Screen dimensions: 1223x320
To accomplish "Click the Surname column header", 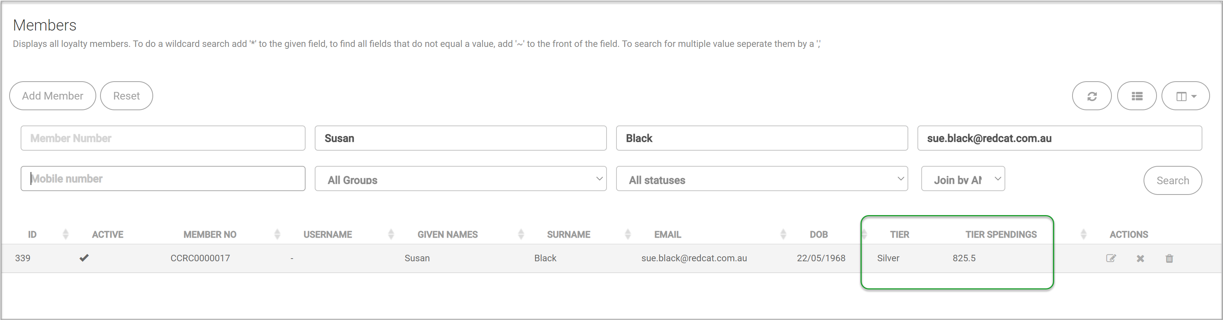I will coord(568,234).
